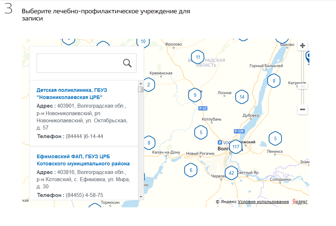Click phone number (84444 )6-14-44
336x226 pixels.
(x=84, y=136)
